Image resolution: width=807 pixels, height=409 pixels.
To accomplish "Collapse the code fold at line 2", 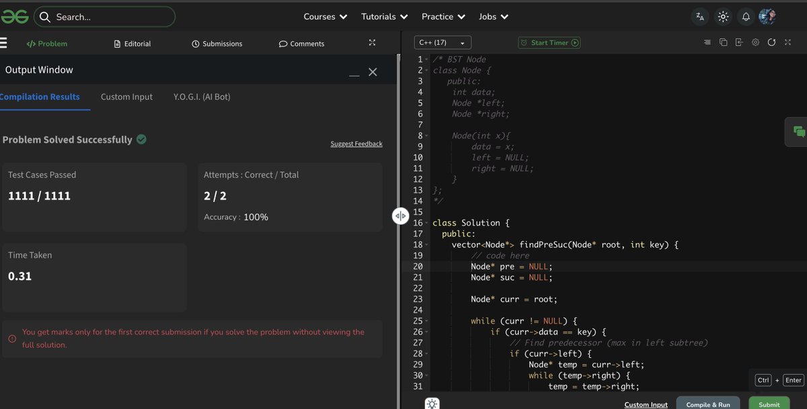I will (x=426, y=71).
